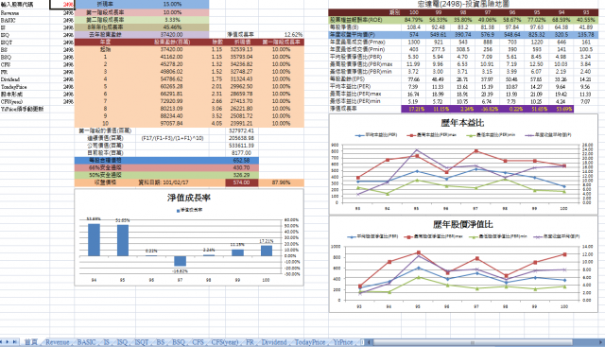The image size is (605, 347).
Task: Open the ISQT sheet tab
Action: (142, 342)
